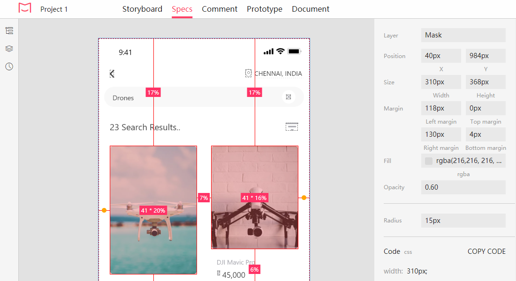
Task: Clear the Drones search with X icon
Action: click(x=288, y=97)
